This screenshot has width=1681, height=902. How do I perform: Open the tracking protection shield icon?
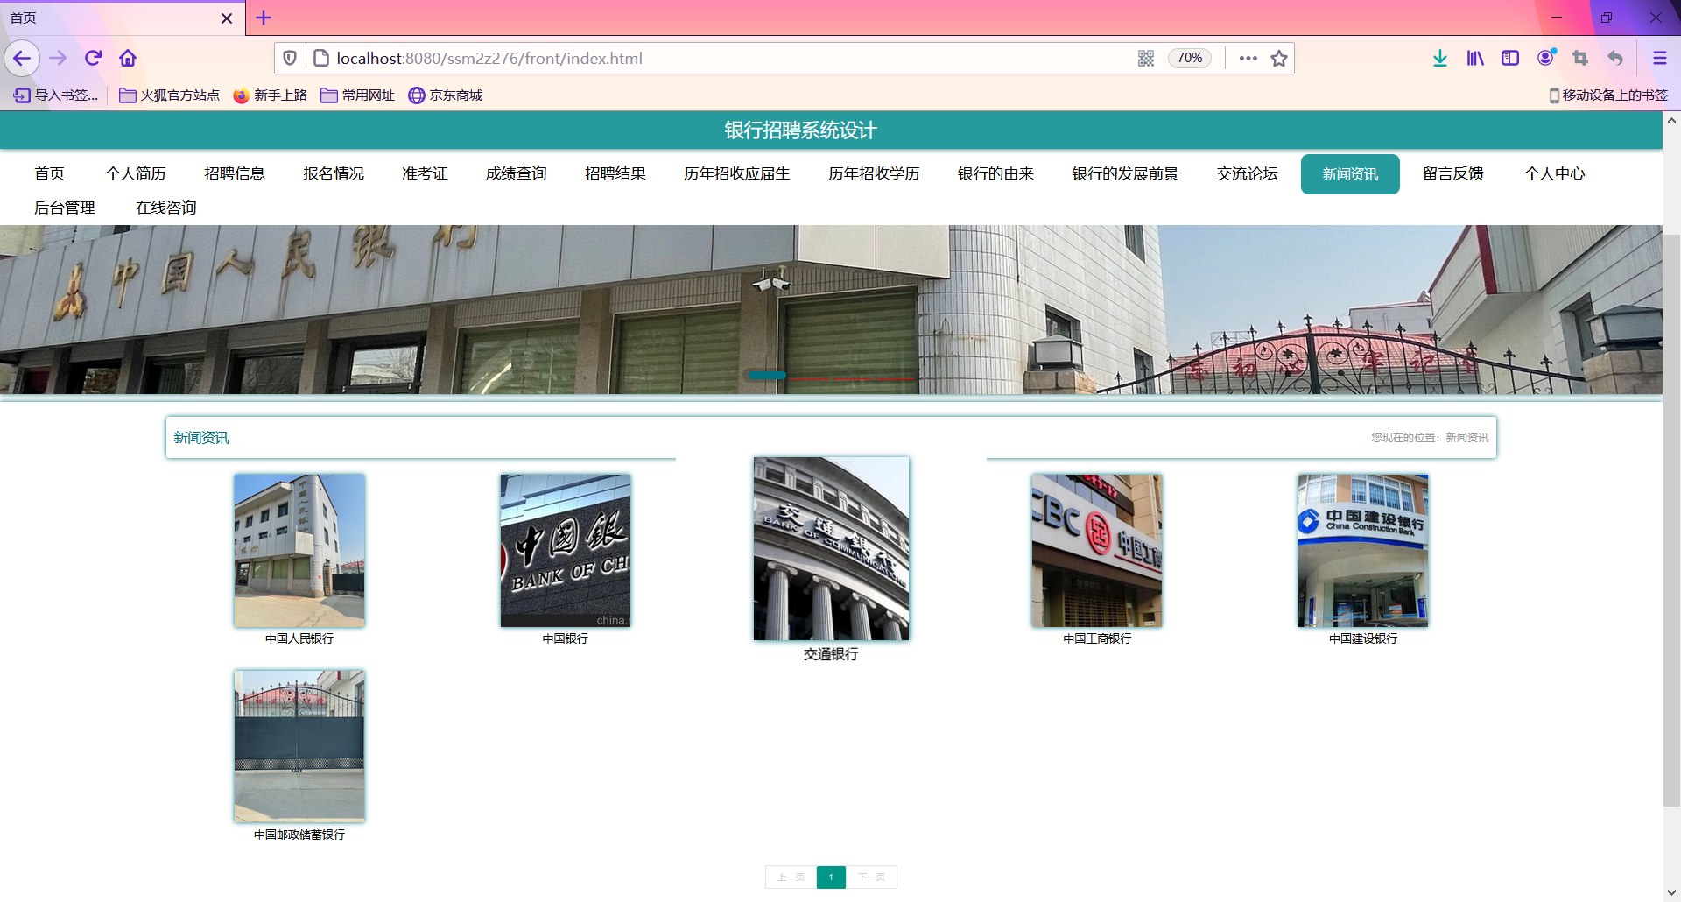pos(290,59)
